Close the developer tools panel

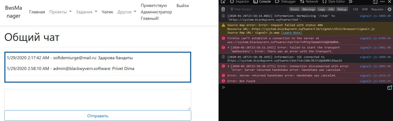(390, 2)
